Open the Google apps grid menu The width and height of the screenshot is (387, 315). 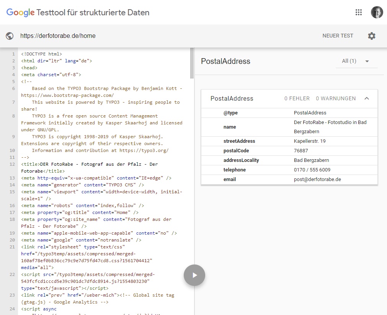(358, 12)
